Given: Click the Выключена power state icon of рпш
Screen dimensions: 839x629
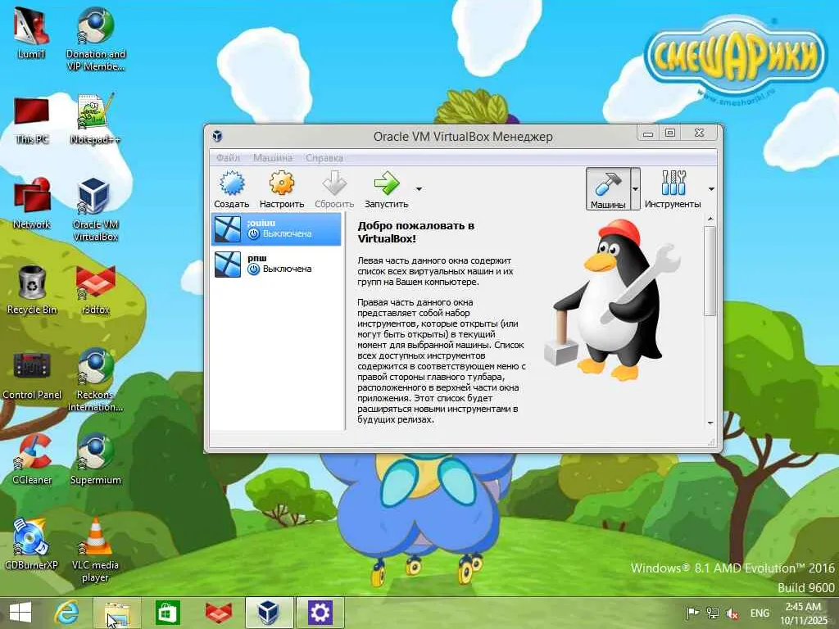Looking at the screenshot, I should (254, 269).
